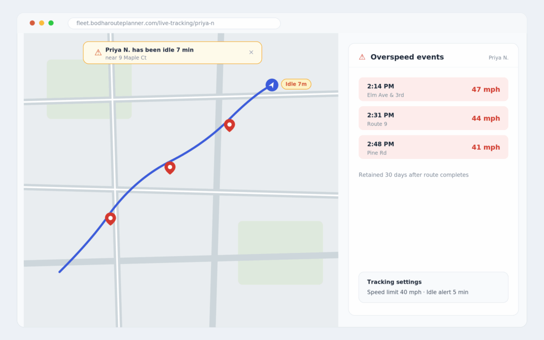Open the 2:14 PM Elm Ave event
The height and width of the screenshot is (340, 544).
(433, 89)
